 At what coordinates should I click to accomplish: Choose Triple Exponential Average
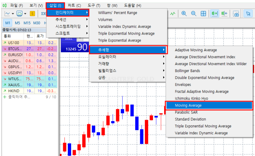coord(119,40)
